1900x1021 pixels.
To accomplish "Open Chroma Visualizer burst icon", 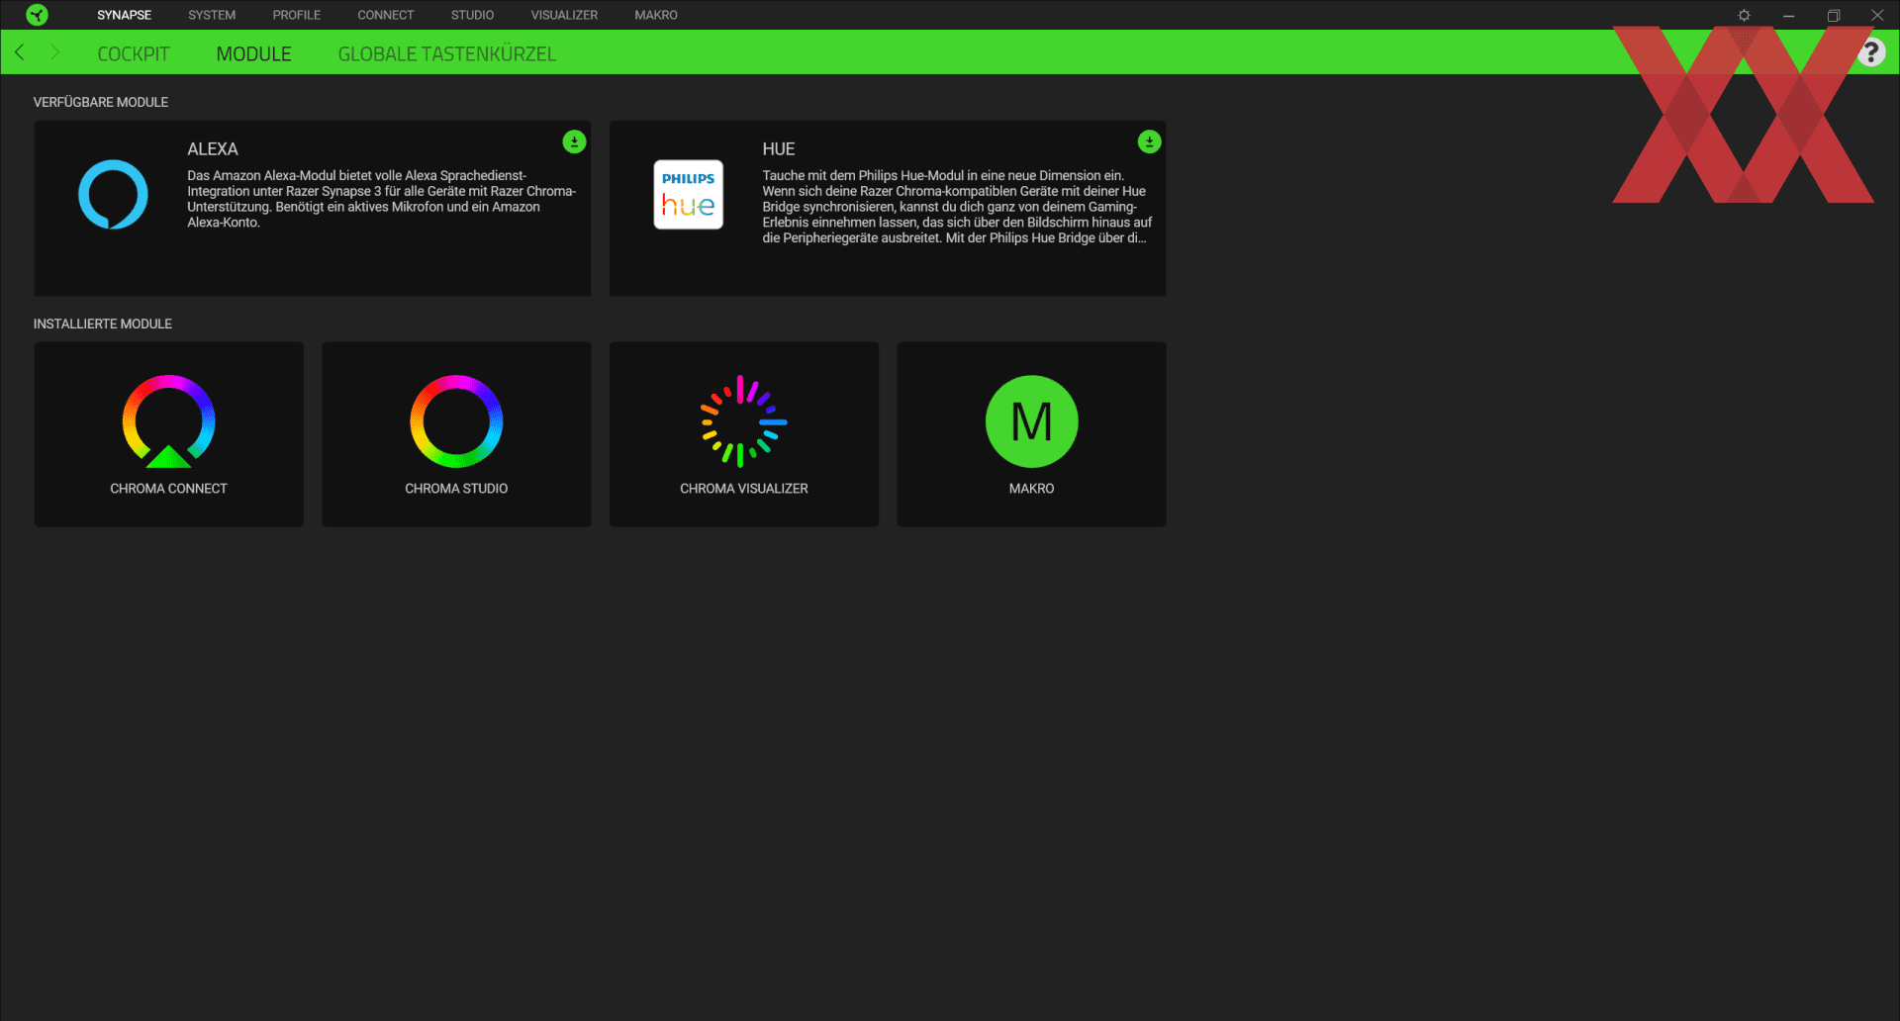I will pos(744,421).
